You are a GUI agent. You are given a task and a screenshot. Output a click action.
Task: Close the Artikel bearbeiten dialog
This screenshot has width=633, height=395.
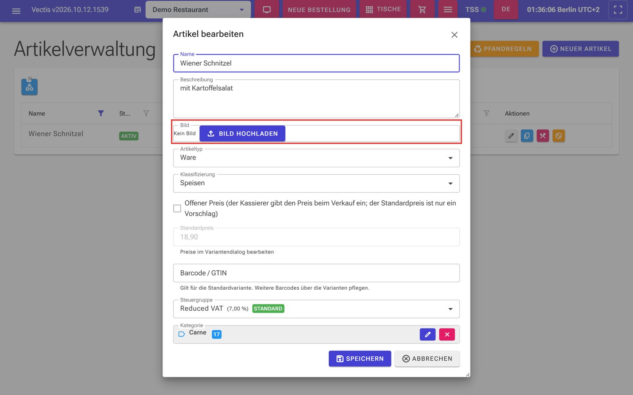[454, 35]
